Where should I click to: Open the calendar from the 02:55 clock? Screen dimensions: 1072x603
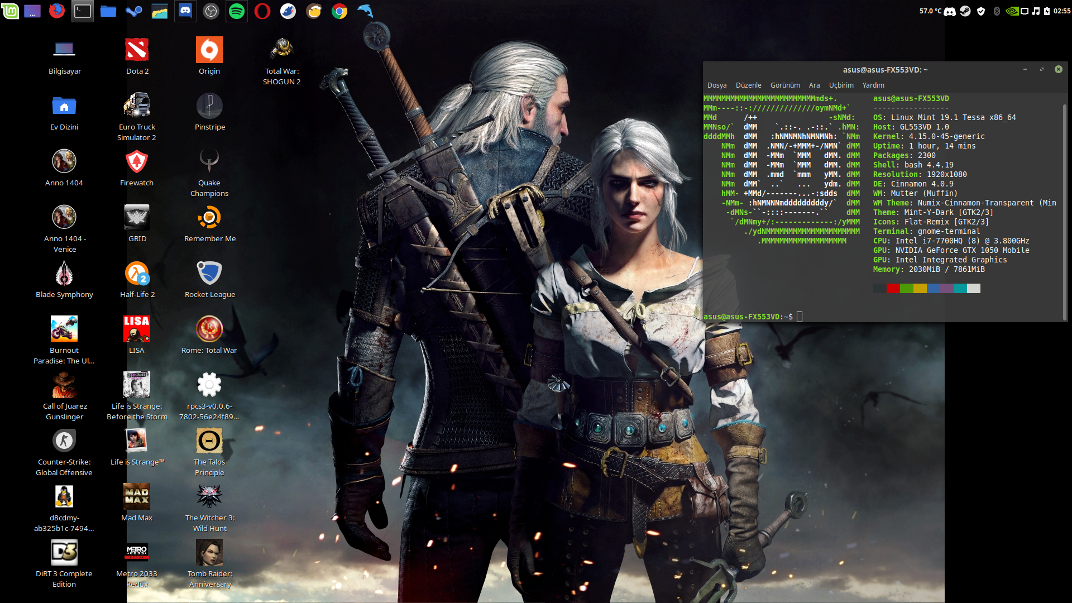[1062, 11]
